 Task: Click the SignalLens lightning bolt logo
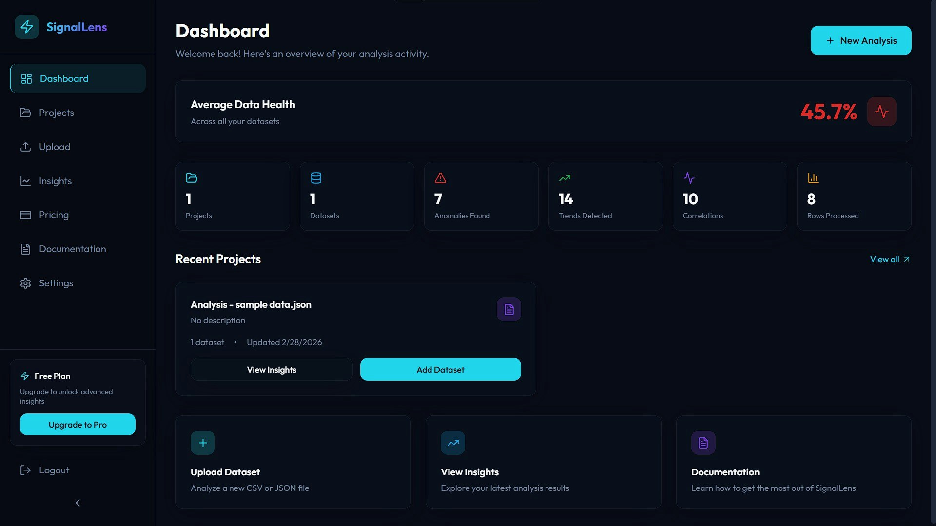point(27,27)
